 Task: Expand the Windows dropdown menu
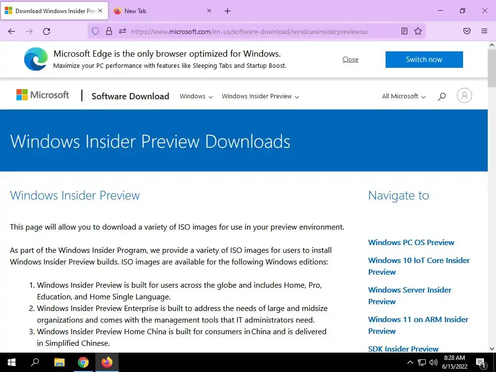click(196, 96)
